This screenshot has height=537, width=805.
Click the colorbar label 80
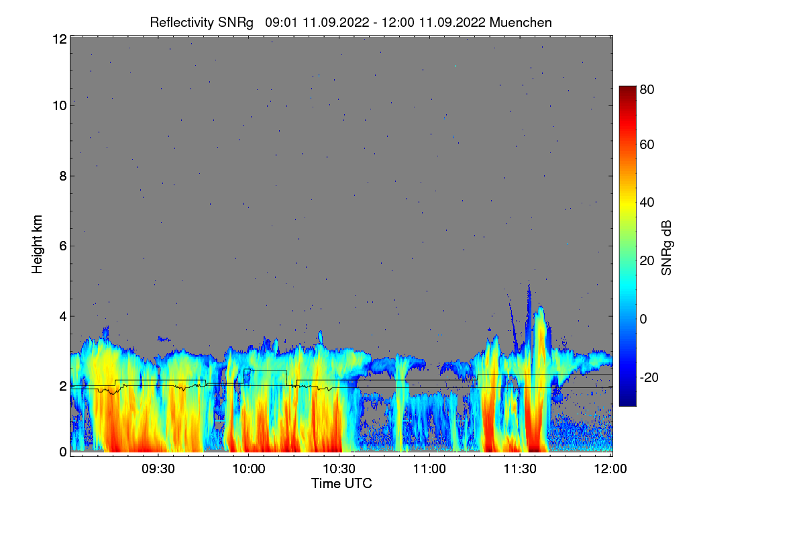tap(647, 88)
